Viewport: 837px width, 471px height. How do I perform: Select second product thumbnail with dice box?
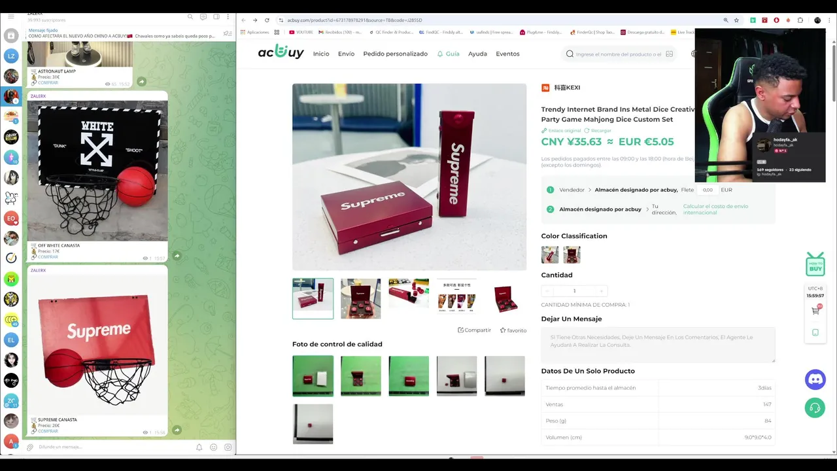pos(360,298)
